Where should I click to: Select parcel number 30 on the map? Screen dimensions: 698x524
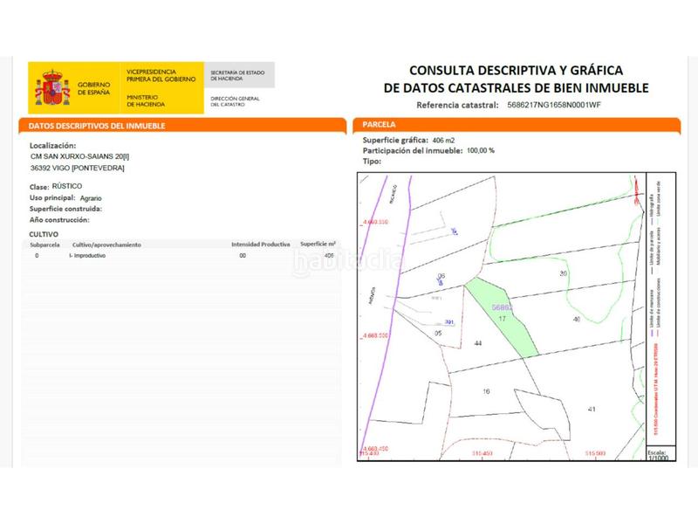(x=563, y=273)
